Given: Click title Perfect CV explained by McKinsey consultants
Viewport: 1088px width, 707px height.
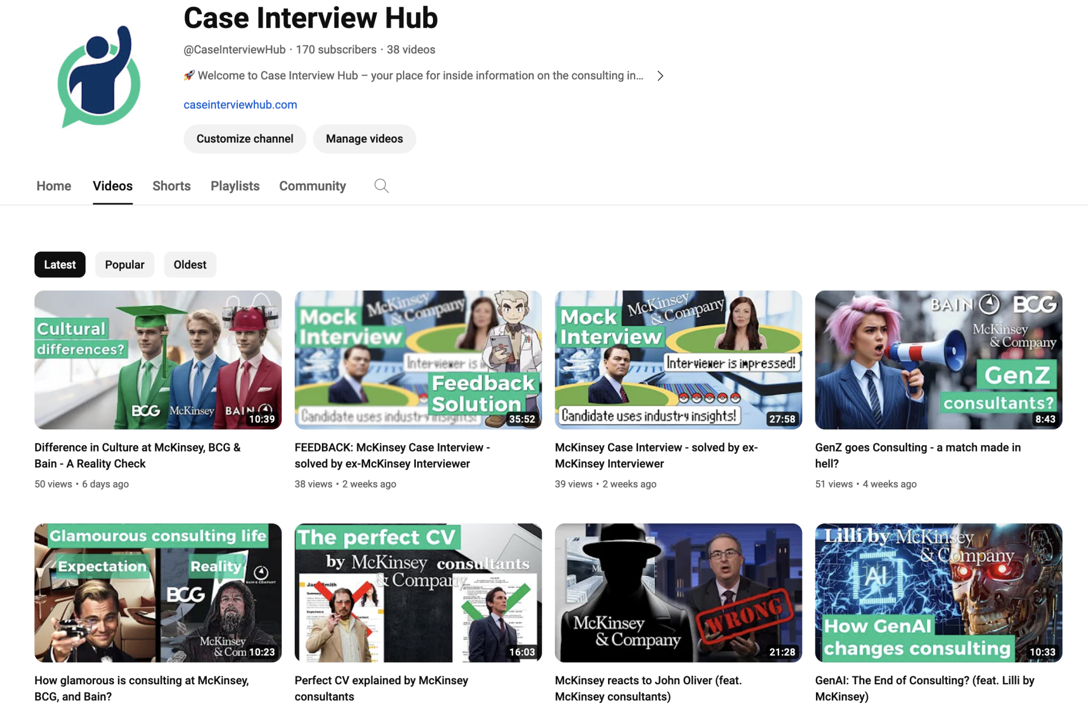Looking at the screenshot, I should point(381,688).
